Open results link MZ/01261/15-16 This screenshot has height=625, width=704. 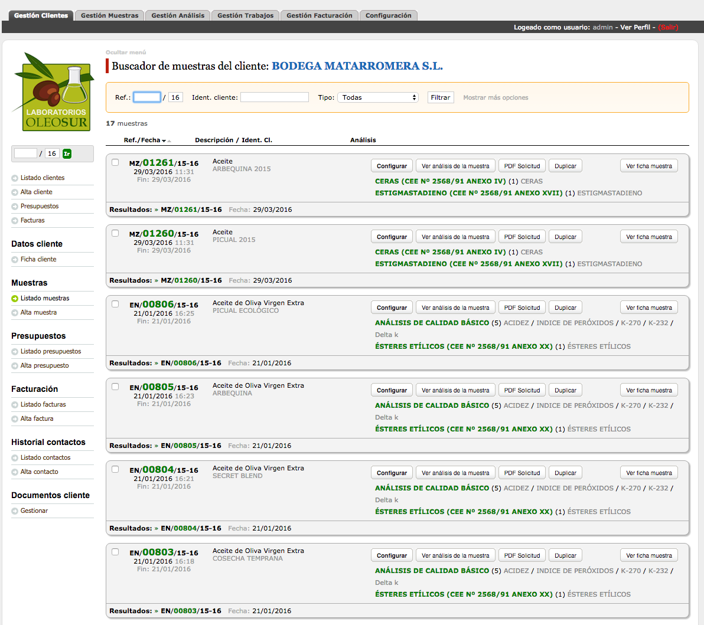coord(191,210)
